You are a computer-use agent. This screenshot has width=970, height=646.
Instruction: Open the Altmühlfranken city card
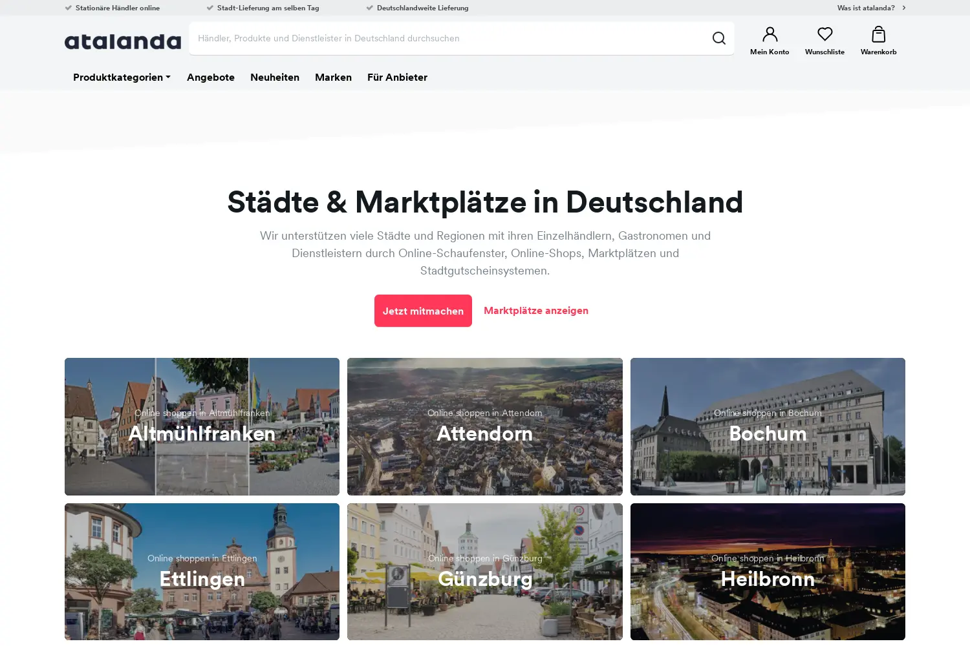pyautogui.click(x=202, y=426)
